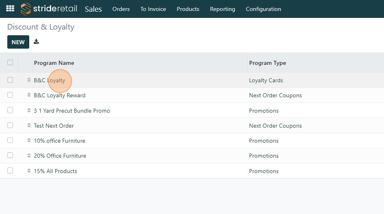Check the B&C Loyalty row checkbox
The width and height of the screenshot is (384, 214).
pyautogui.click(x=10, y=80)
